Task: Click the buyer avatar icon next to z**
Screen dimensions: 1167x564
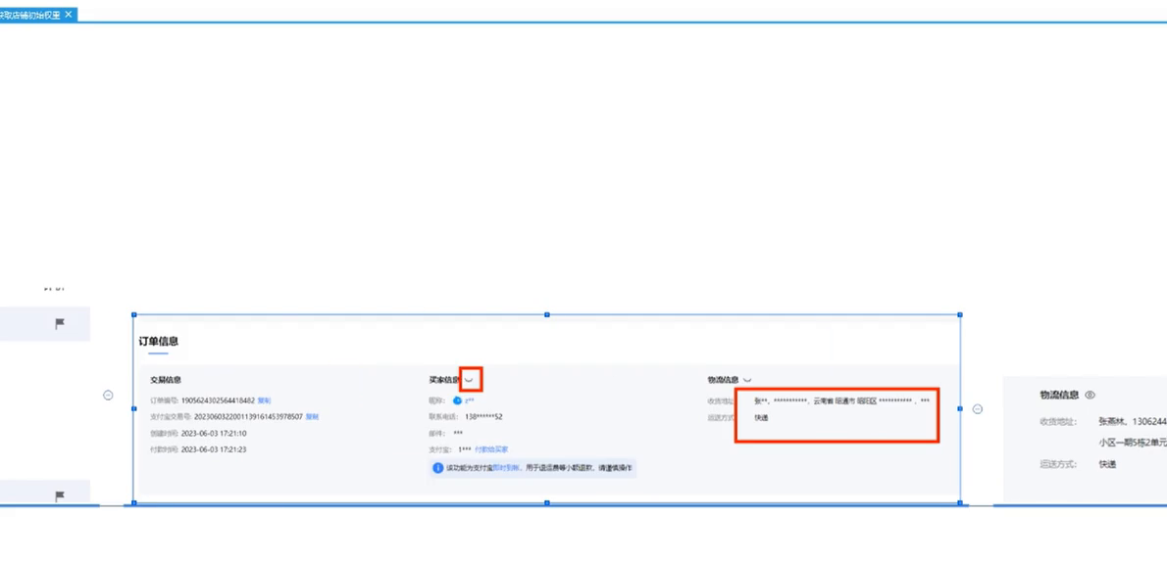Action: point(458,400)
